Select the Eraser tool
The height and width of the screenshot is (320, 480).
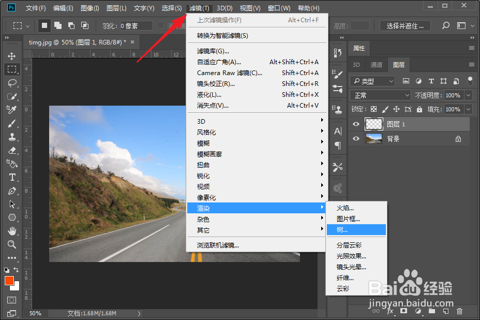tap(12, 151)
